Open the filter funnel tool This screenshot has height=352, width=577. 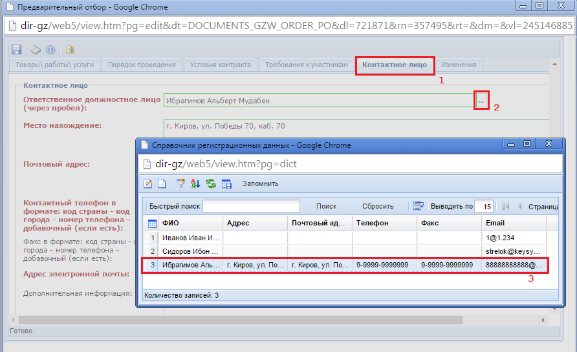pos(180,183)
